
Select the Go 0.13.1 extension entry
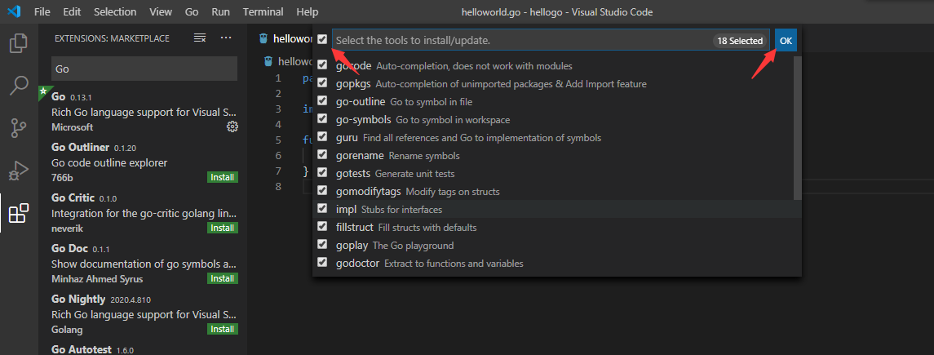(x=143, y=112)
